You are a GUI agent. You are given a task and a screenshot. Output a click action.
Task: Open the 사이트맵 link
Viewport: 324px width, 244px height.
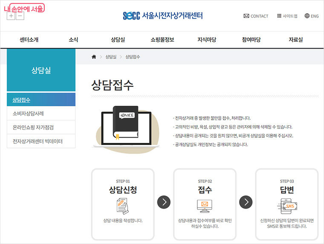coord(287,16)
